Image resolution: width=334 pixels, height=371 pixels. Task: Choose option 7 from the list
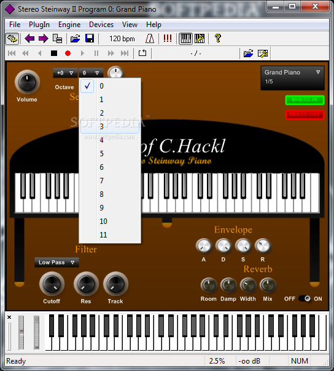pos(110,181)
